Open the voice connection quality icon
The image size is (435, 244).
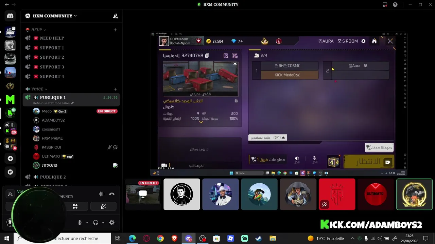[x=11, y=194]
